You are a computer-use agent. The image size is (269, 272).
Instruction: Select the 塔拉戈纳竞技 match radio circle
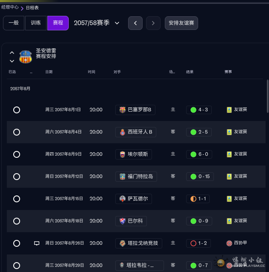point(17,243)
